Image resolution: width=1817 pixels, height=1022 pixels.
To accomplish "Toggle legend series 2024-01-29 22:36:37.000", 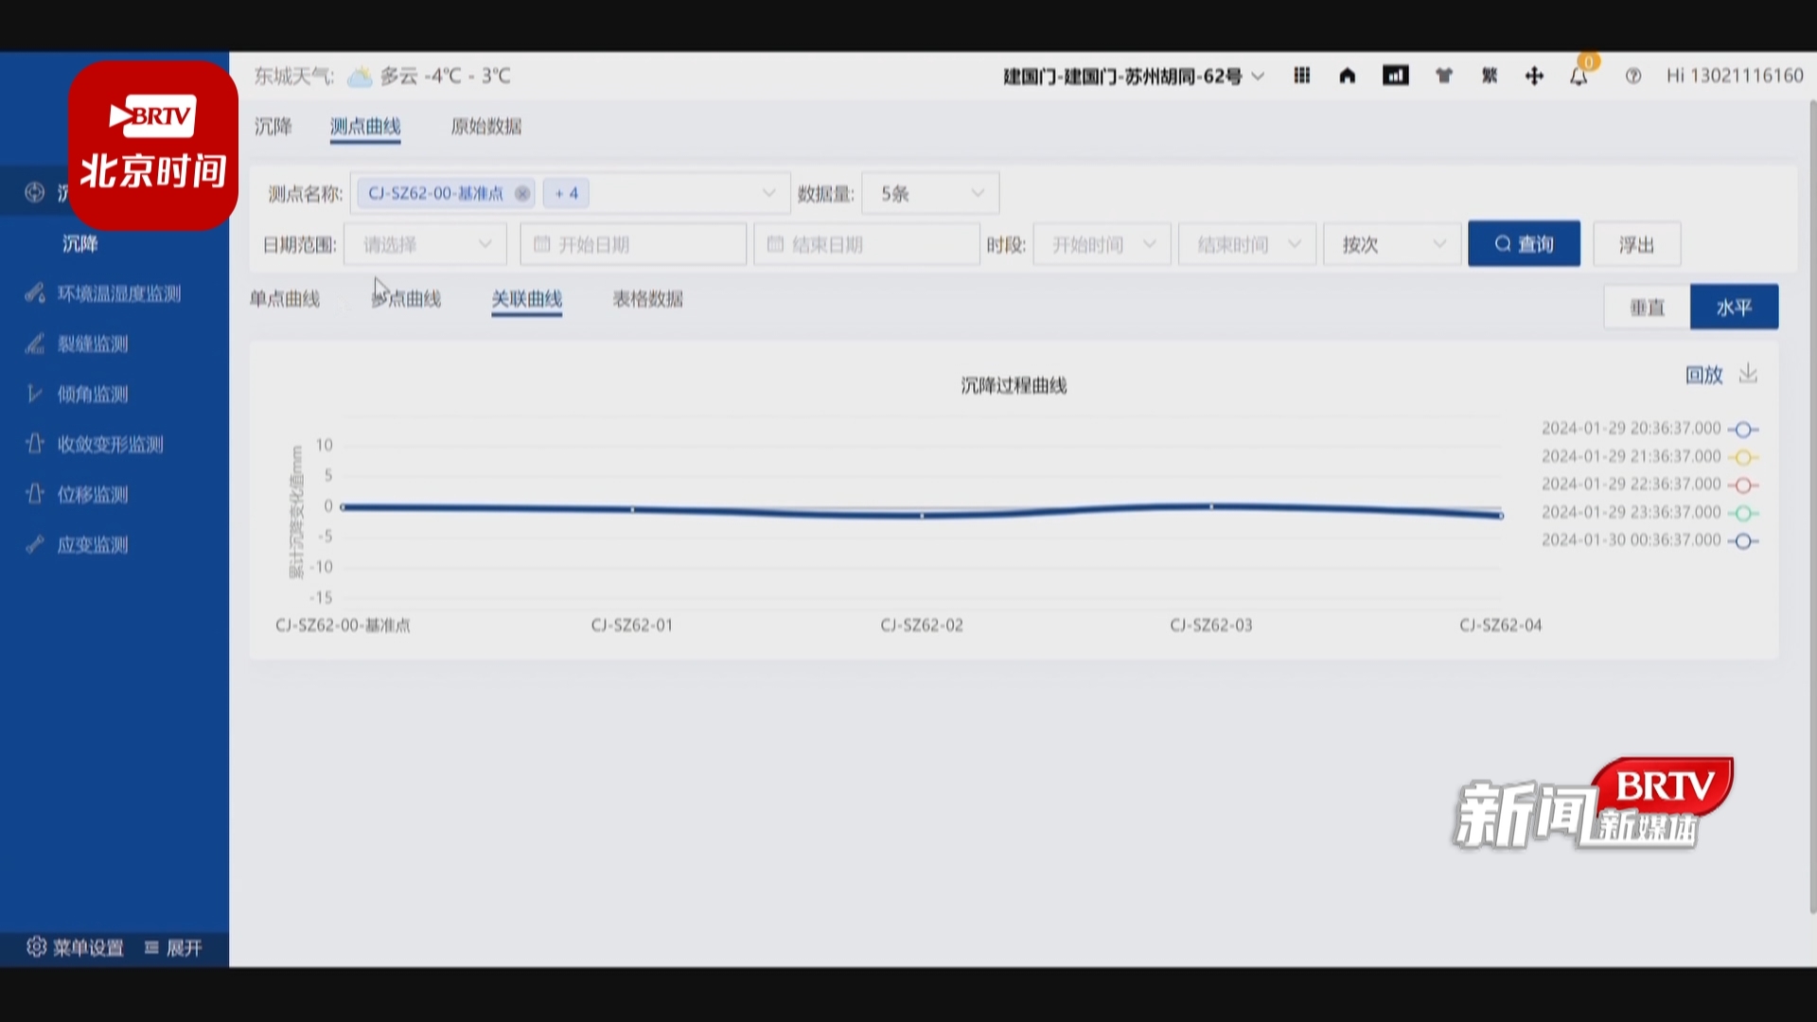I will [1649, 485].
